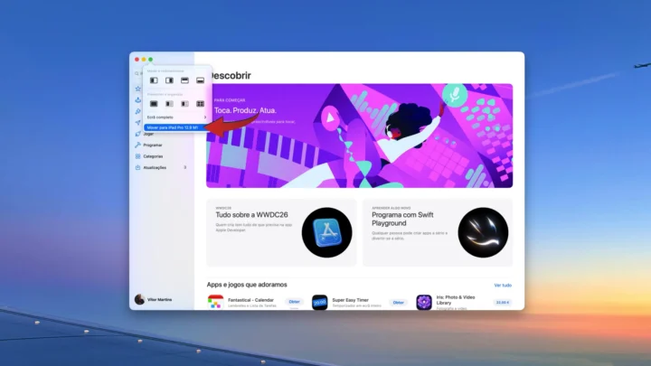Click the Fantastical - Calendar title
651x366 pixels.
point(250,300)
